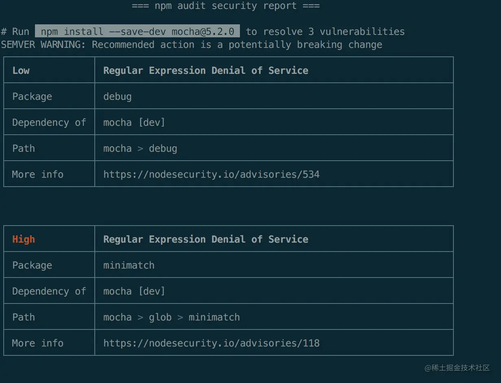Click the SEMVER WARNING text line
The height and width of the screenshot is (383, 501).
[x=192, y=45]
